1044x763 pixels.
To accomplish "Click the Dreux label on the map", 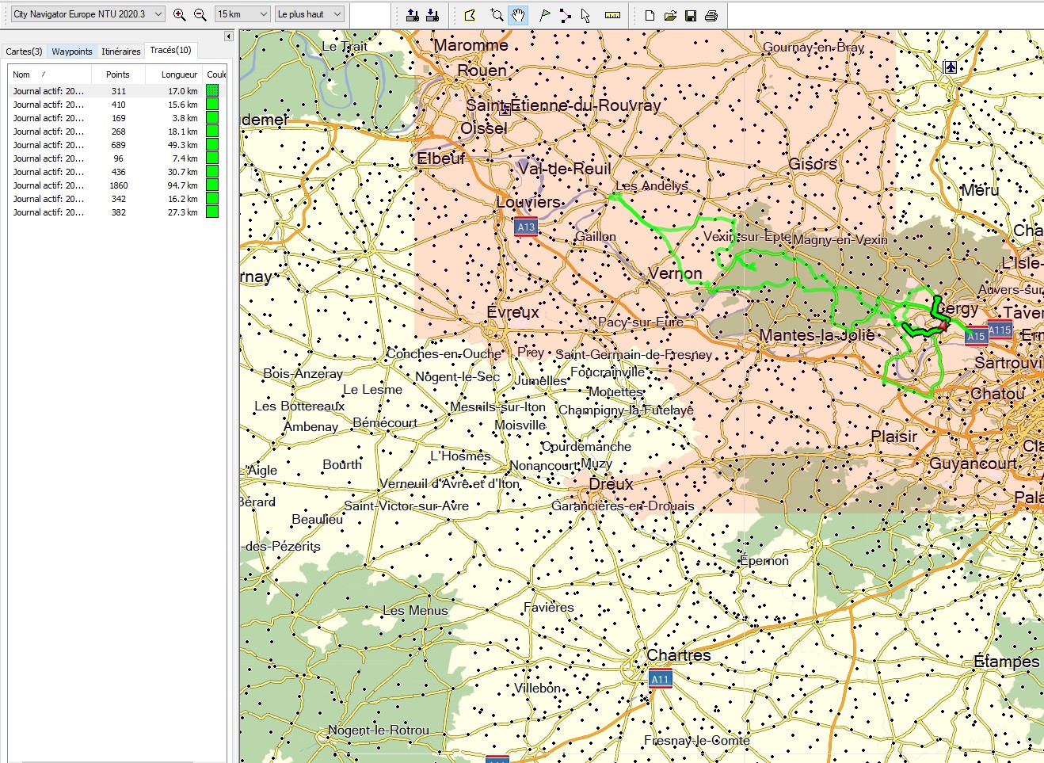I will (x=611, y=483).
